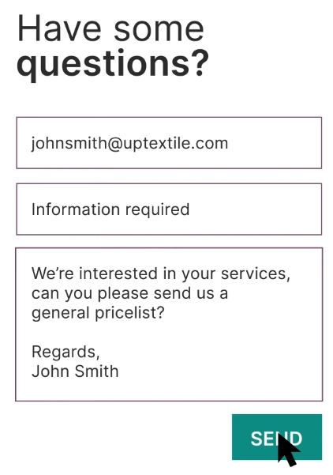Place cursor in "can you please send us a" line
Screen dimensions: 333x475
click(129, 293)
